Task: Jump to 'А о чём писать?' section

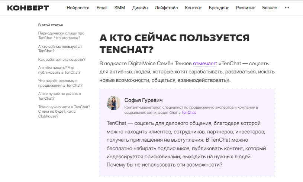Action: coord(59,70)
